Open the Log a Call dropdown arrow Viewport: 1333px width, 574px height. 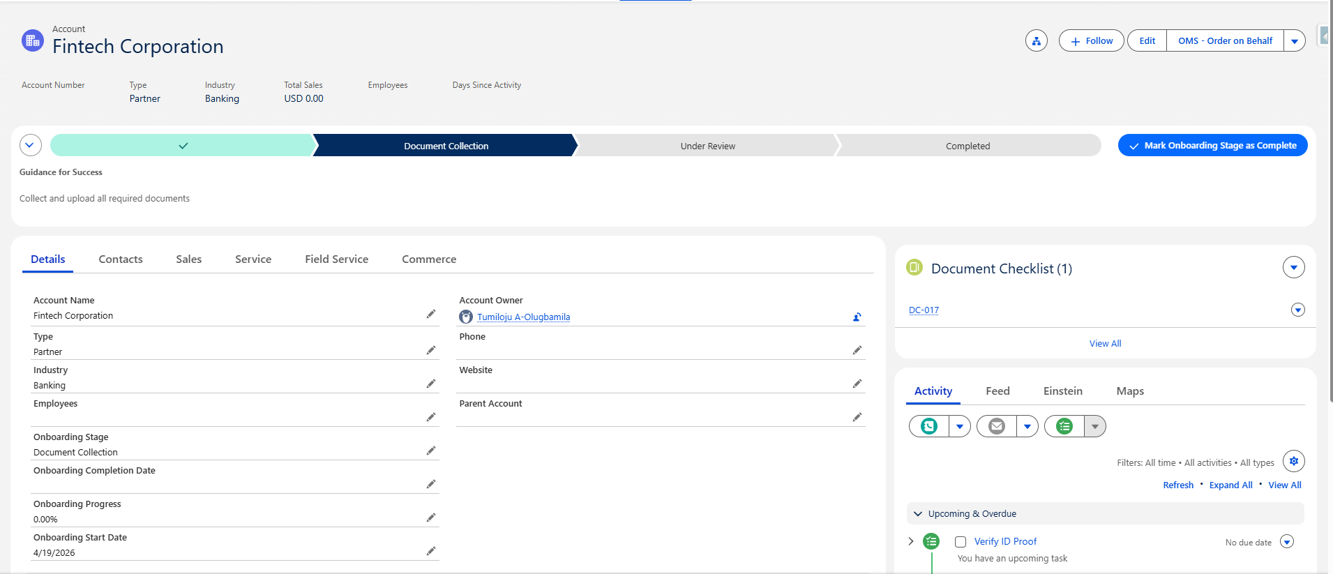[960, 426]
